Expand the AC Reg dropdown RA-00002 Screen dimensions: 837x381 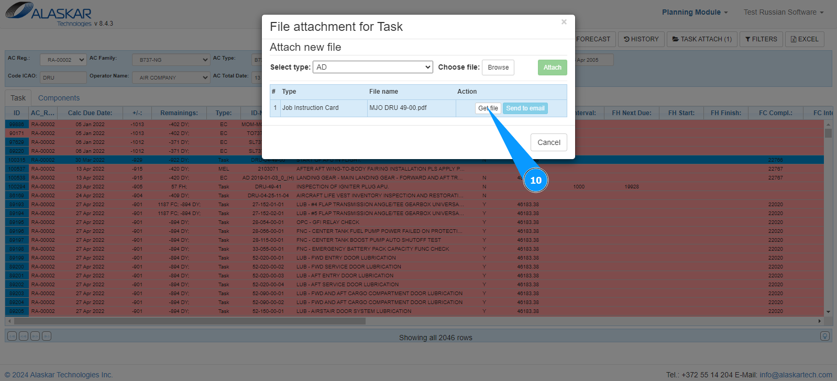[x=63, y=60]
